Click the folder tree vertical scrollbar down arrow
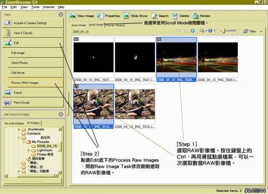This screenshot has height=194, width=268. pos(60,172)
